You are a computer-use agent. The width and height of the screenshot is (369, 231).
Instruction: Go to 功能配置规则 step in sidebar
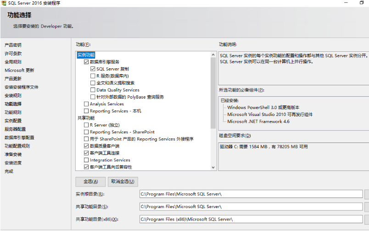point(17,146)
